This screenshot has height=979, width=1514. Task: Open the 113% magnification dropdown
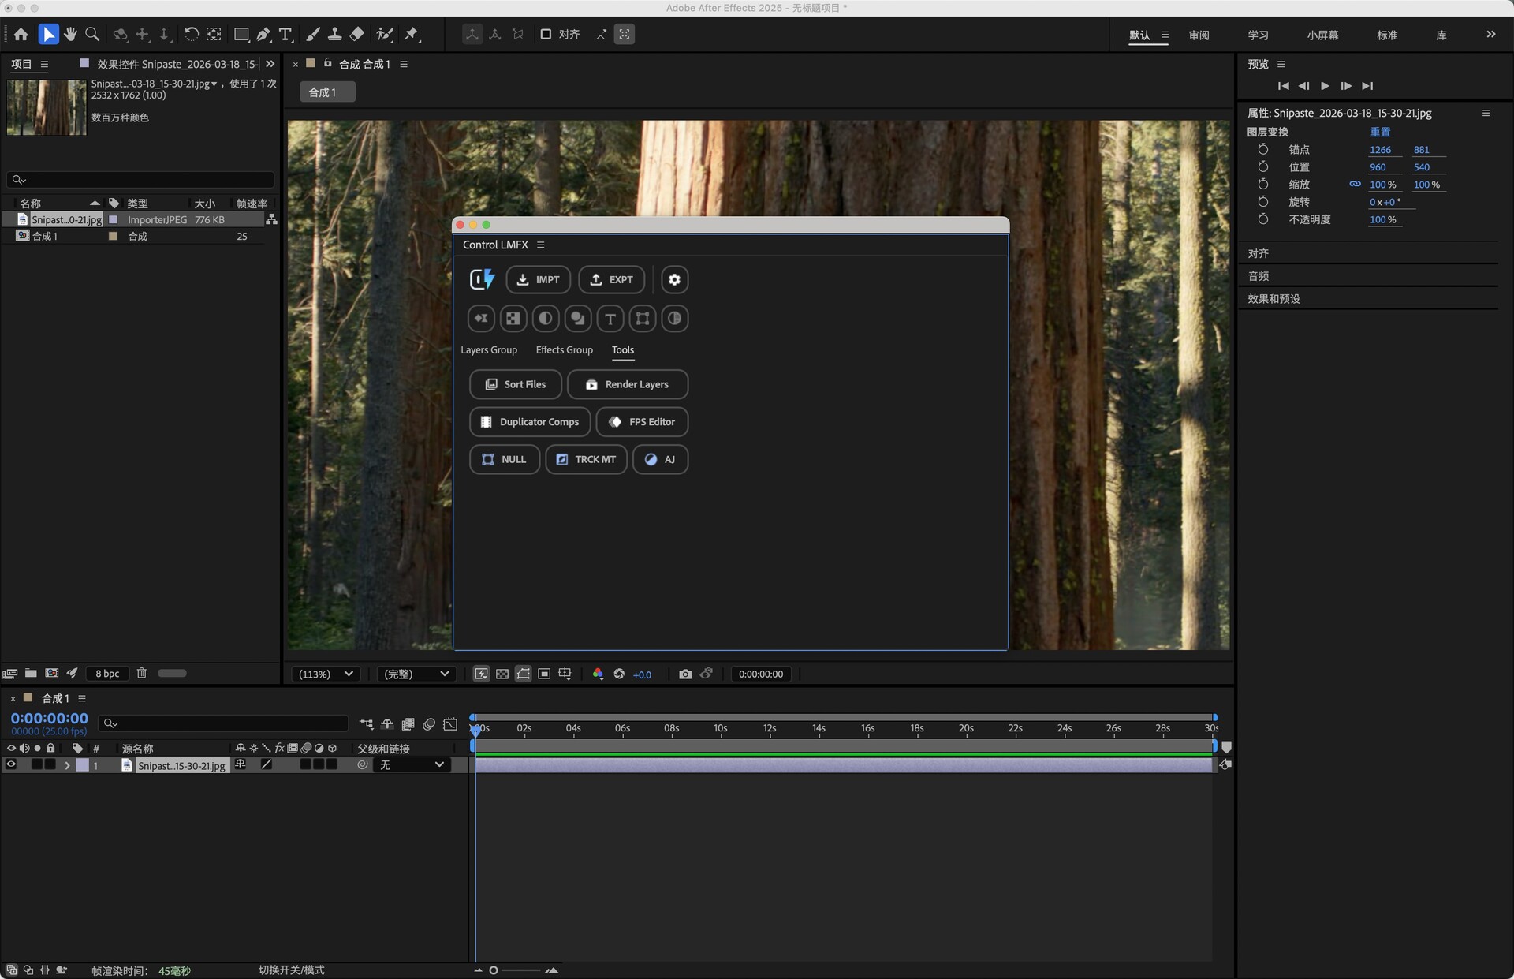[326, 674]
